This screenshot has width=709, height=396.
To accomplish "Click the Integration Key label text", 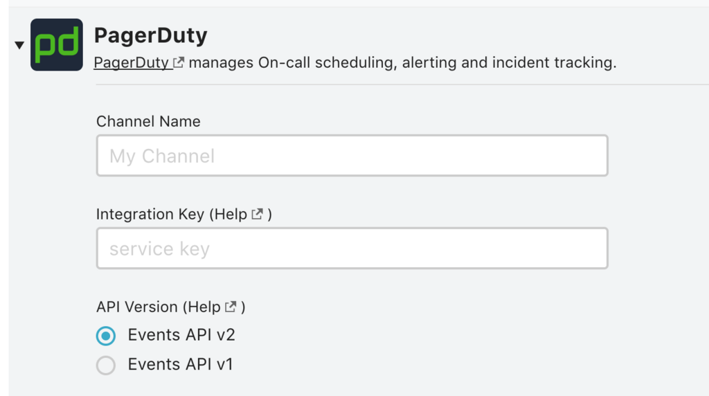I will (150, 214).
